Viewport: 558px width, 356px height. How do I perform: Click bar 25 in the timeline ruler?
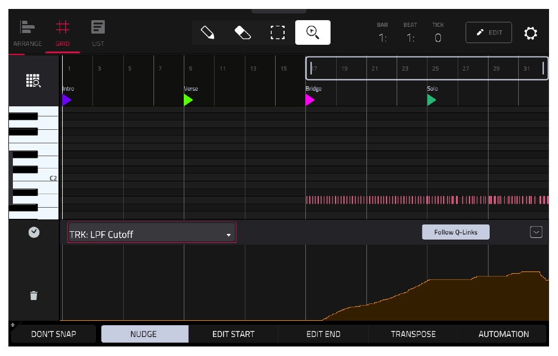(435, 68)
